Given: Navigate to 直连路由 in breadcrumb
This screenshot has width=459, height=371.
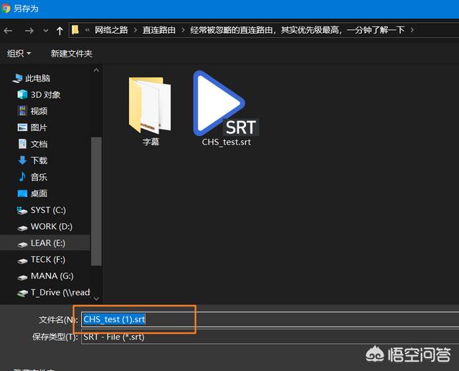Looking at the screenshot, I should pos(159,30).
